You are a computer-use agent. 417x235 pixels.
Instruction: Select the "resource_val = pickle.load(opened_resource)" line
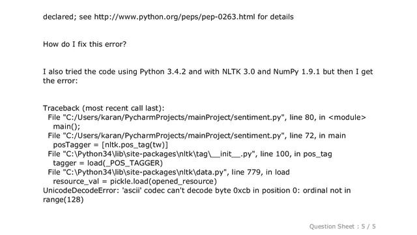coord(135,181)
